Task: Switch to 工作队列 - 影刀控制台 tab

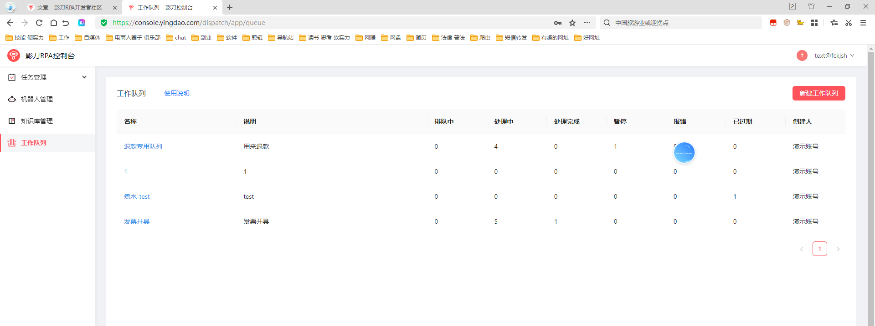Action: click(x=166, y=7)
